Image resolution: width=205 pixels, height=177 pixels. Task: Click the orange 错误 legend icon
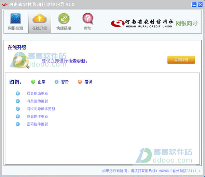(80, 82)
